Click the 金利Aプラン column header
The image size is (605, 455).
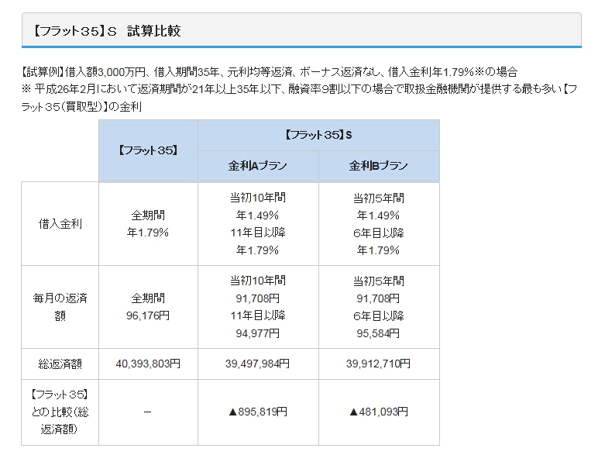(258, 166)
